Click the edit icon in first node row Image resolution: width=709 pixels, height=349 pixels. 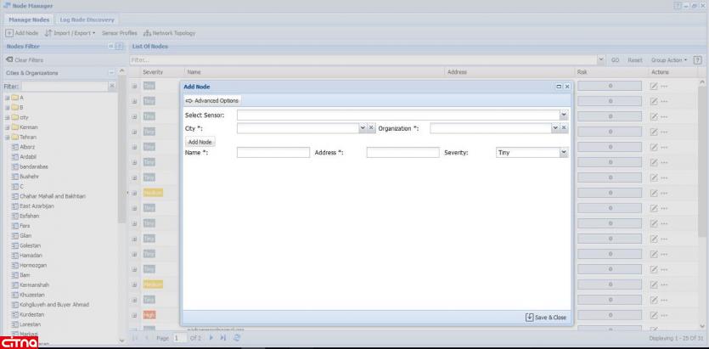(x=654, y=86)
